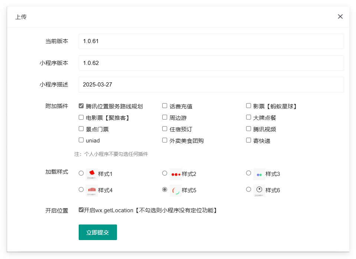
Task: Click the 当前版本 field showing 1.0.61
Action: point(211,41)
